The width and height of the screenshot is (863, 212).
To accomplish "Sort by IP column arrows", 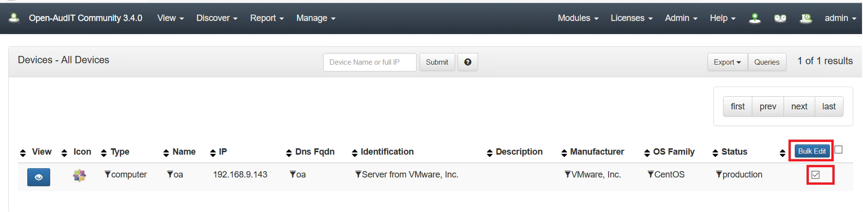I will pyautogui.click(x=213, y=153).
